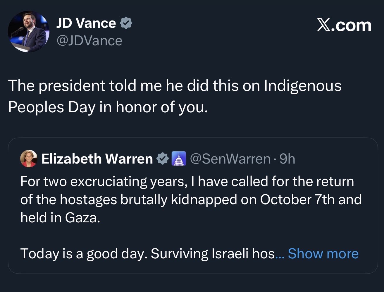
Task: Click the government Capitol building badge
Action: 178,159
